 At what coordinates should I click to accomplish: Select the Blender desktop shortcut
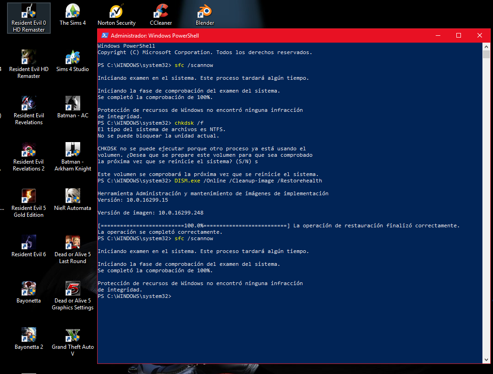(205, 15)
